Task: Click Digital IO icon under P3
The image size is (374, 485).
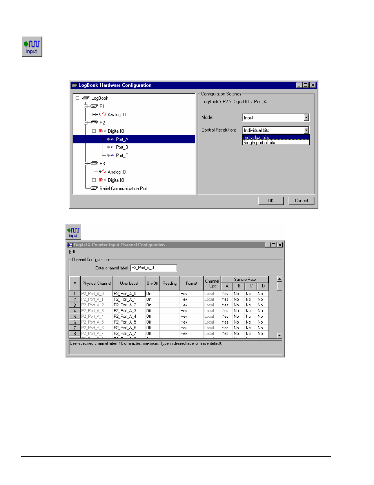Action: coord(102,180)
